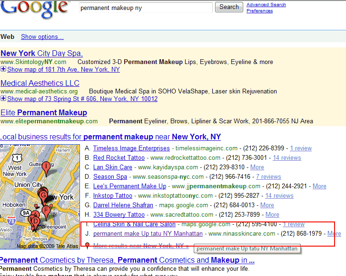Image resolution: width=346 pixels, height=276 pixels.
Task: Click the Web label in results bar
Action: click(x=7, y=37)
